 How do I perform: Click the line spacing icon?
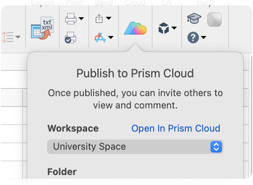(7, 37)
